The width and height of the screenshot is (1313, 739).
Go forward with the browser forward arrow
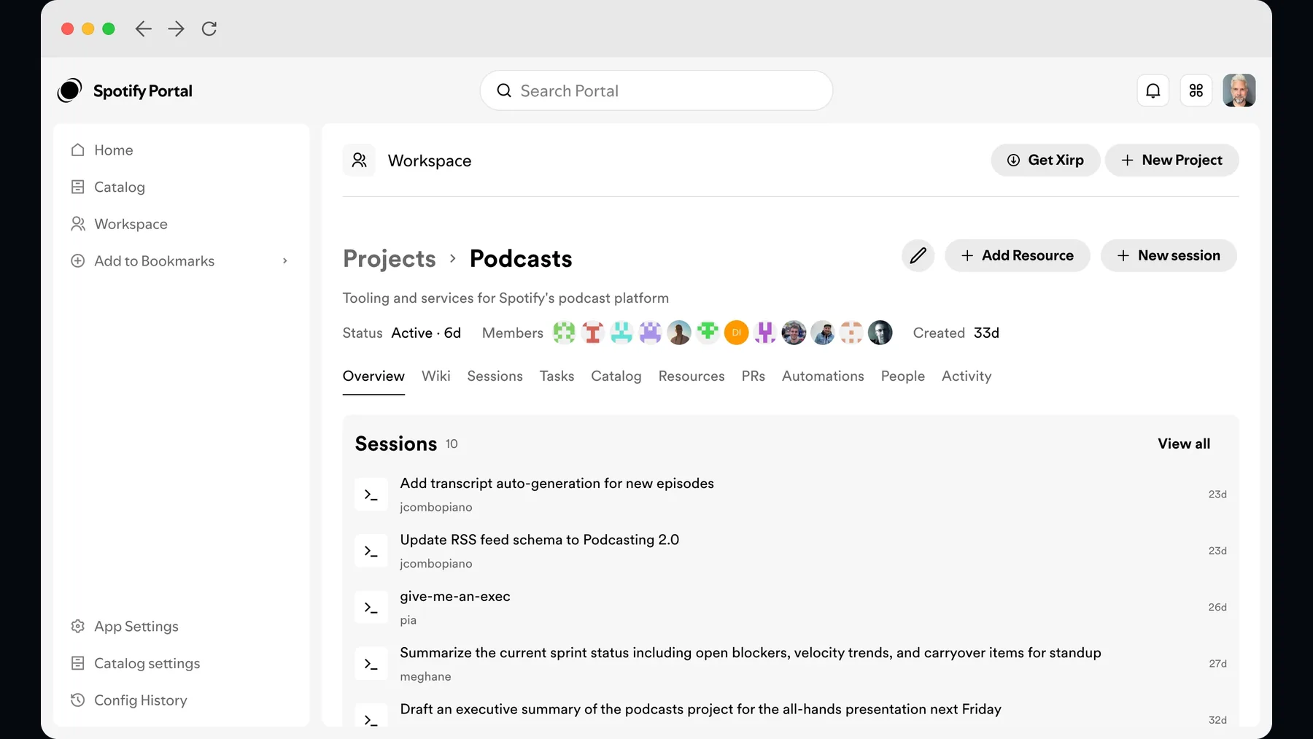[176, 28]
